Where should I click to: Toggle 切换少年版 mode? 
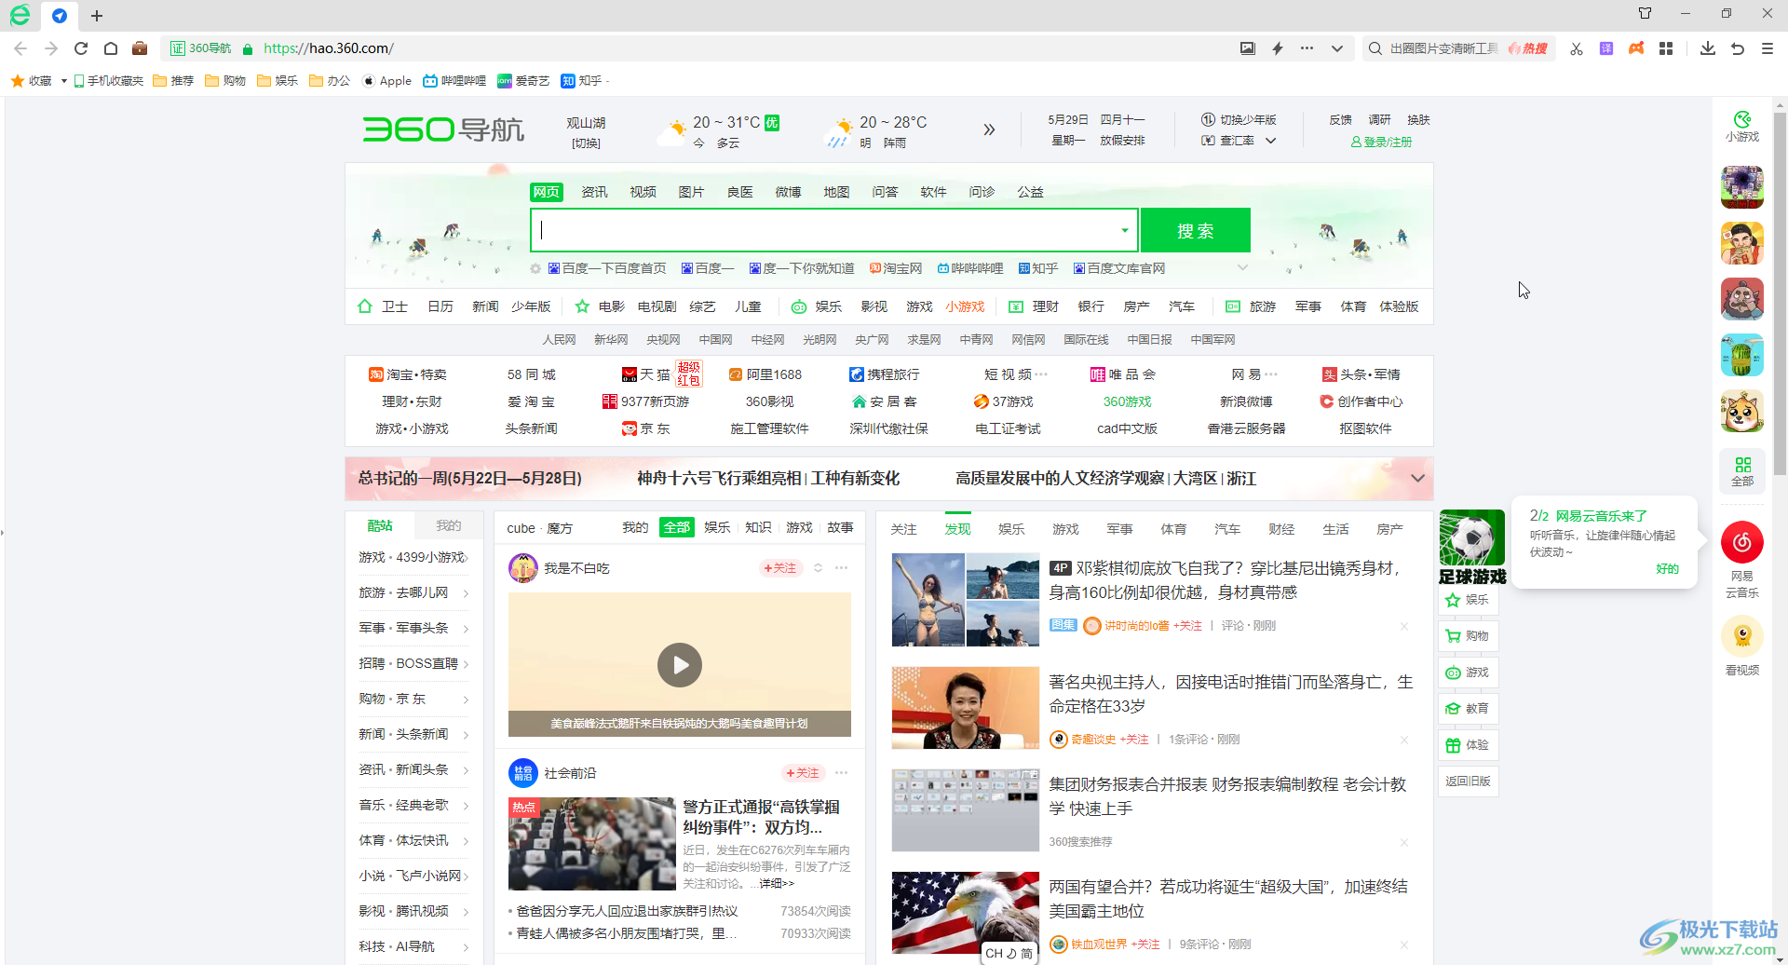[x=1239, y=120]
